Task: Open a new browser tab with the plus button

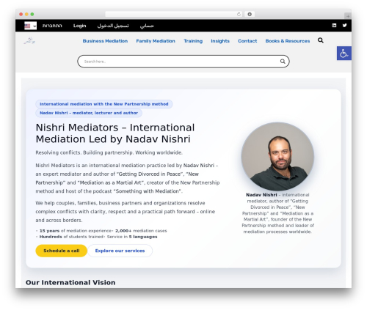Action: pos(348,16)
